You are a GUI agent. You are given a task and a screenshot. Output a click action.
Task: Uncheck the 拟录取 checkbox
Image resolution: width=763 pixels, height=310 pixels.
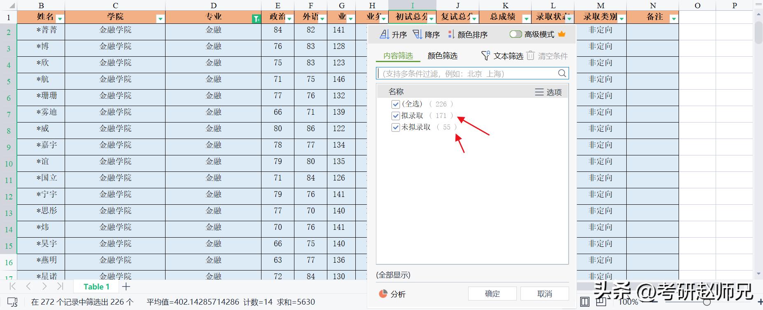(x=396, y=116)
